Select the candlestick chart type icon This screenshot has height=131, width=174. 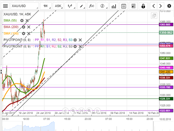(x=70, y=6)
